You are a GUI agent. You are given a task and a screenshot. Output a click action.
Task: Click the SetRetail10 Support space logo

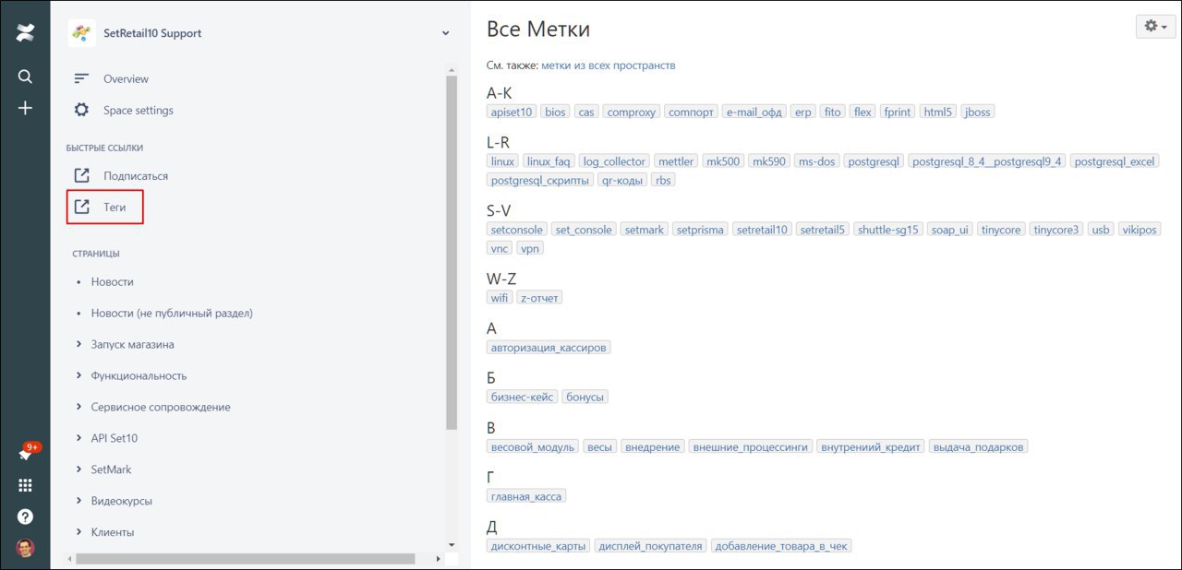82,33
